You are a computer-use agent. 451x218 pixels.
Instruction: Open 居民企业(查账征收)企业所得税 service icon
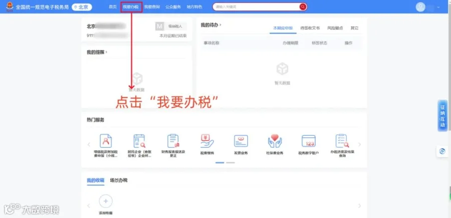[x=139, y=141]
